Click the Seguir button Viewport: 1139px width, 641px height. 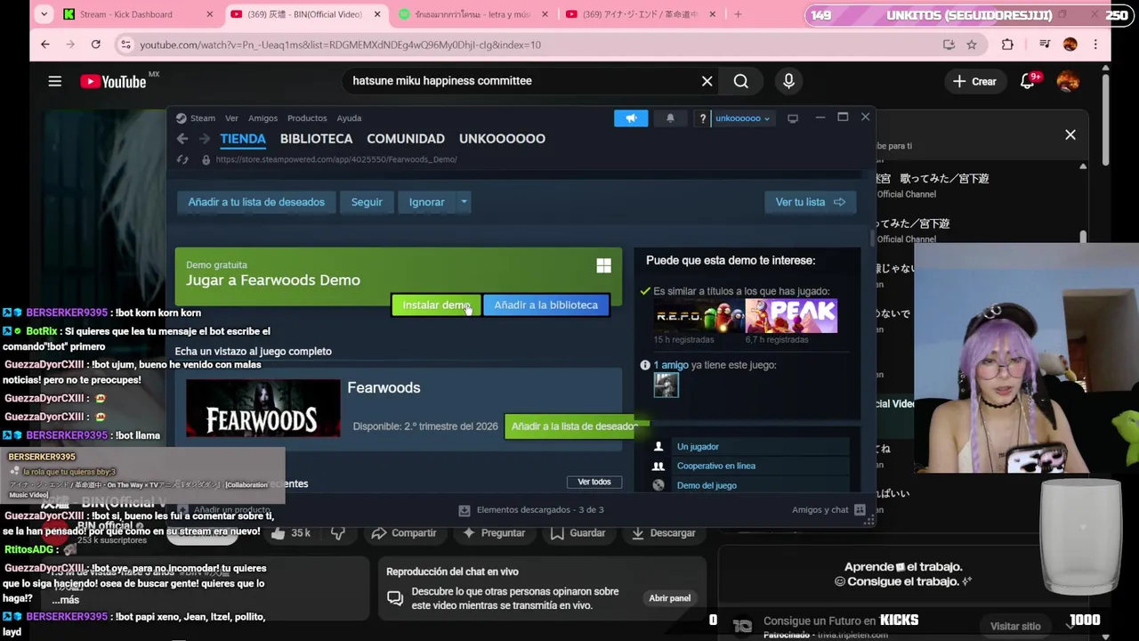coord(367,202)
